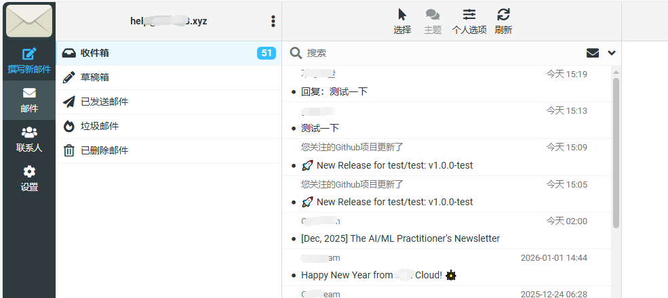Open the personal options (个人选项) menu

[x=469, y=20]
